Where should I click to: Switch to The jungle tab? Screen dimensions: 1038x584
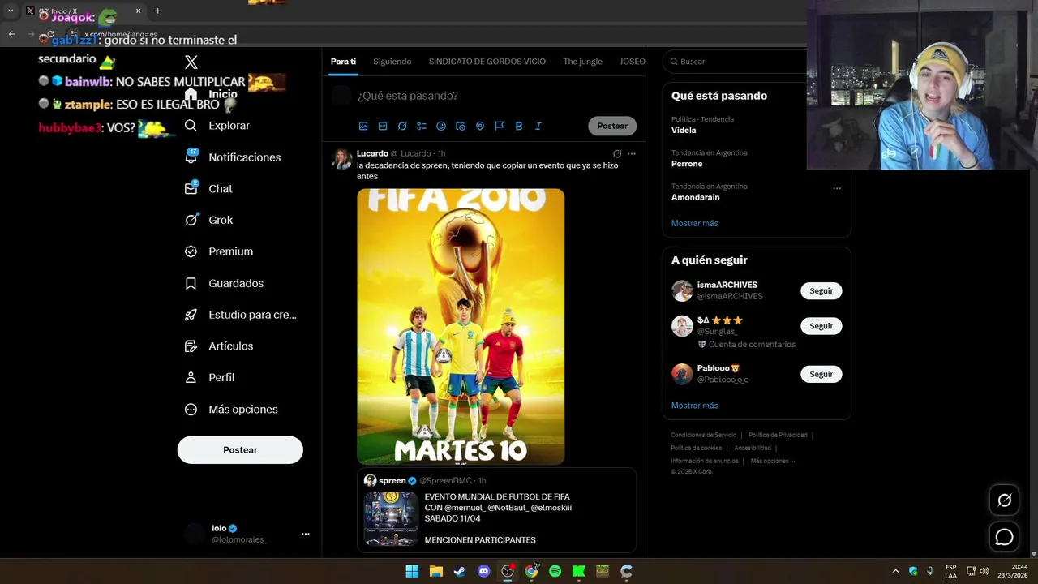coord(583,62)
